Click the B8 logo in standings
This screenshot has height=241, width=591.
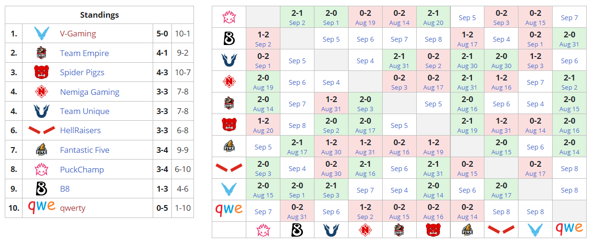42,189
